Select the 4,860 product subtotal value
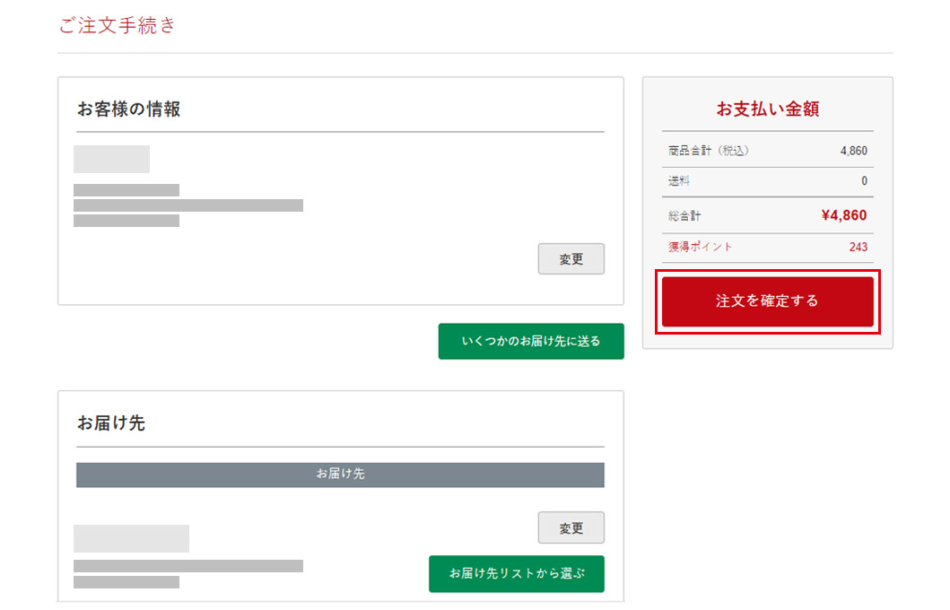Viewport: 950px width, 610px height. [853, 151]
